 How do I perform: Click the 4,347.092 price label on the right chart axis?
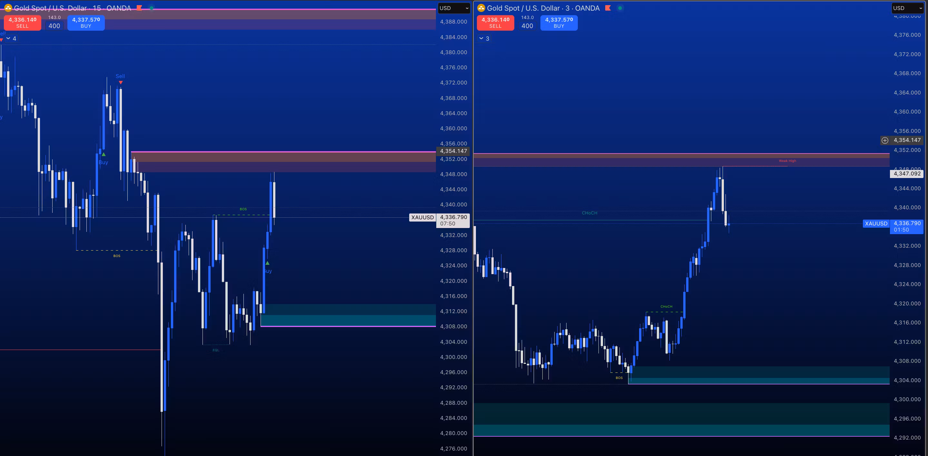point(907,173)
